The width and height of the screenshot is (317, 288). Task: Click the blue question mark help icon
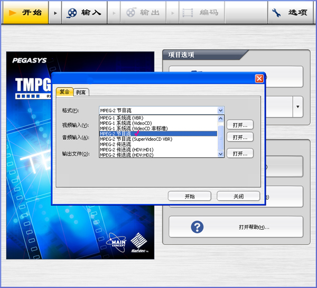[197, 227]
